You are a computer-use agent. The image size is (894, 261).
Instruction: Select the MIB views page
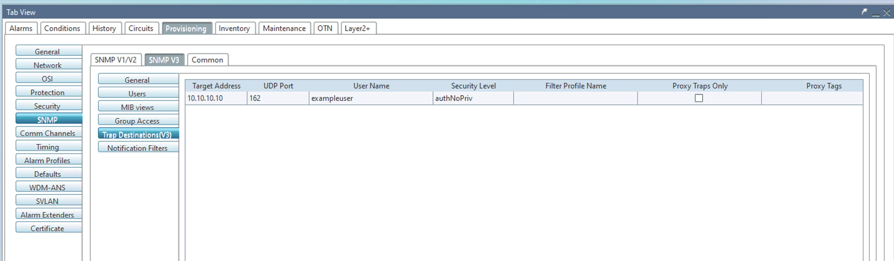pyautogui.click(x=139, y=107)
